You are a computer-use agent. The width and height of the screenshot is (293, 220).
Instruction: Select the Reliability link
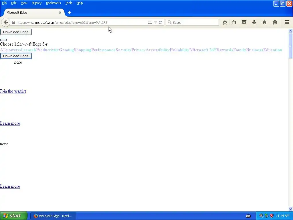click(x=179, y=50)
